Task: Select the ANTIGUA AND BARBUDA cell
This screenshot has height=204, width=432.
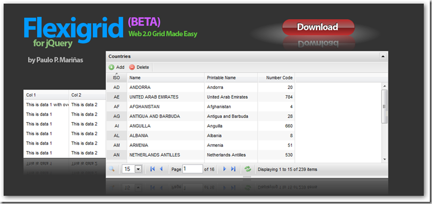Action: point(166,116)
